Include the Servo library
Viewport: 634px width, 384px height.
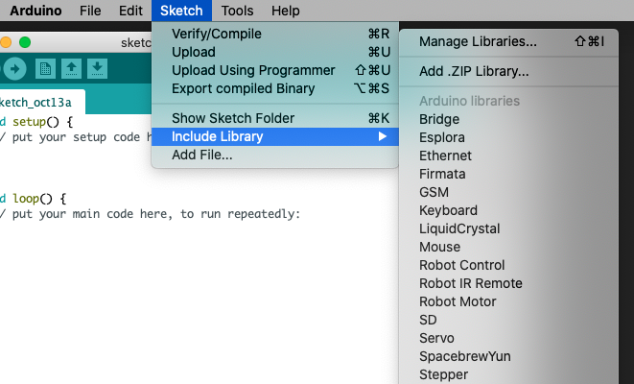[x=508, y=338]
